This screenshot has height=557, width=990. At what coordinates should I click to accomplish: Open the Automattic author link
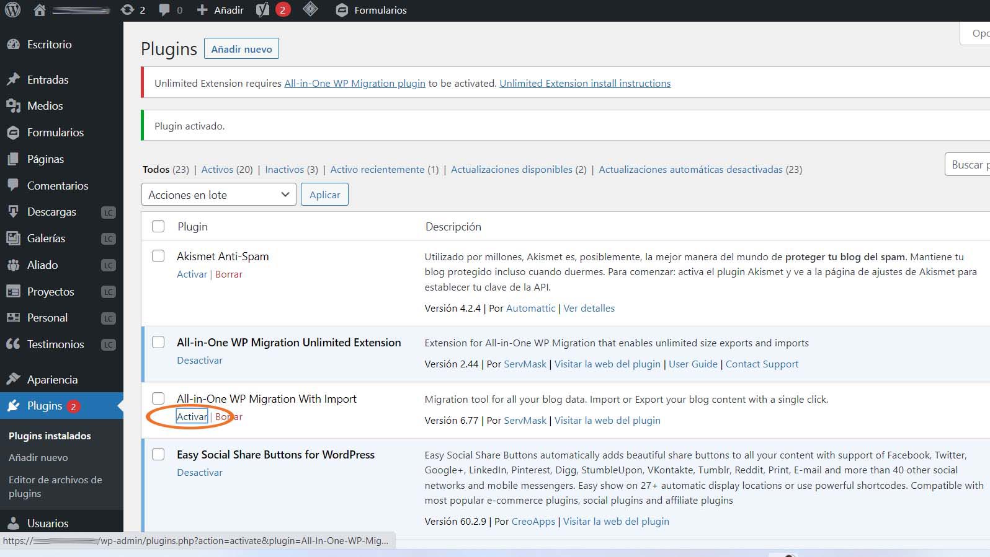(531, 308)
